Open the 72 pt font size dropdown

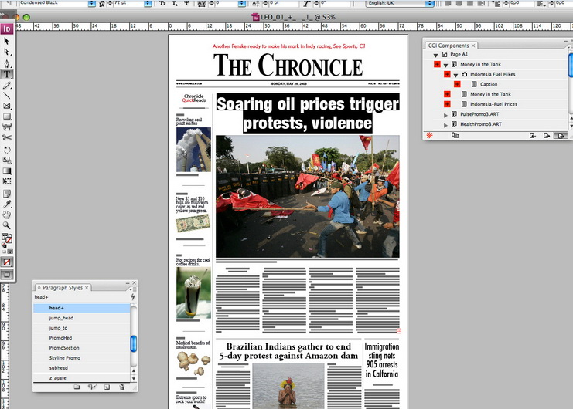148,4
